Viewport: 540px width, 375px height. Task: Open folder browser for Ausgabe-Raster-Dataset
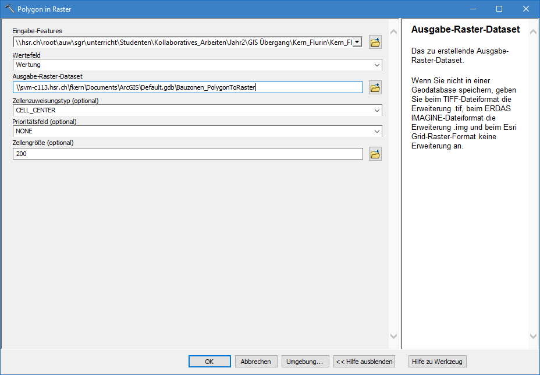(375, 87)
